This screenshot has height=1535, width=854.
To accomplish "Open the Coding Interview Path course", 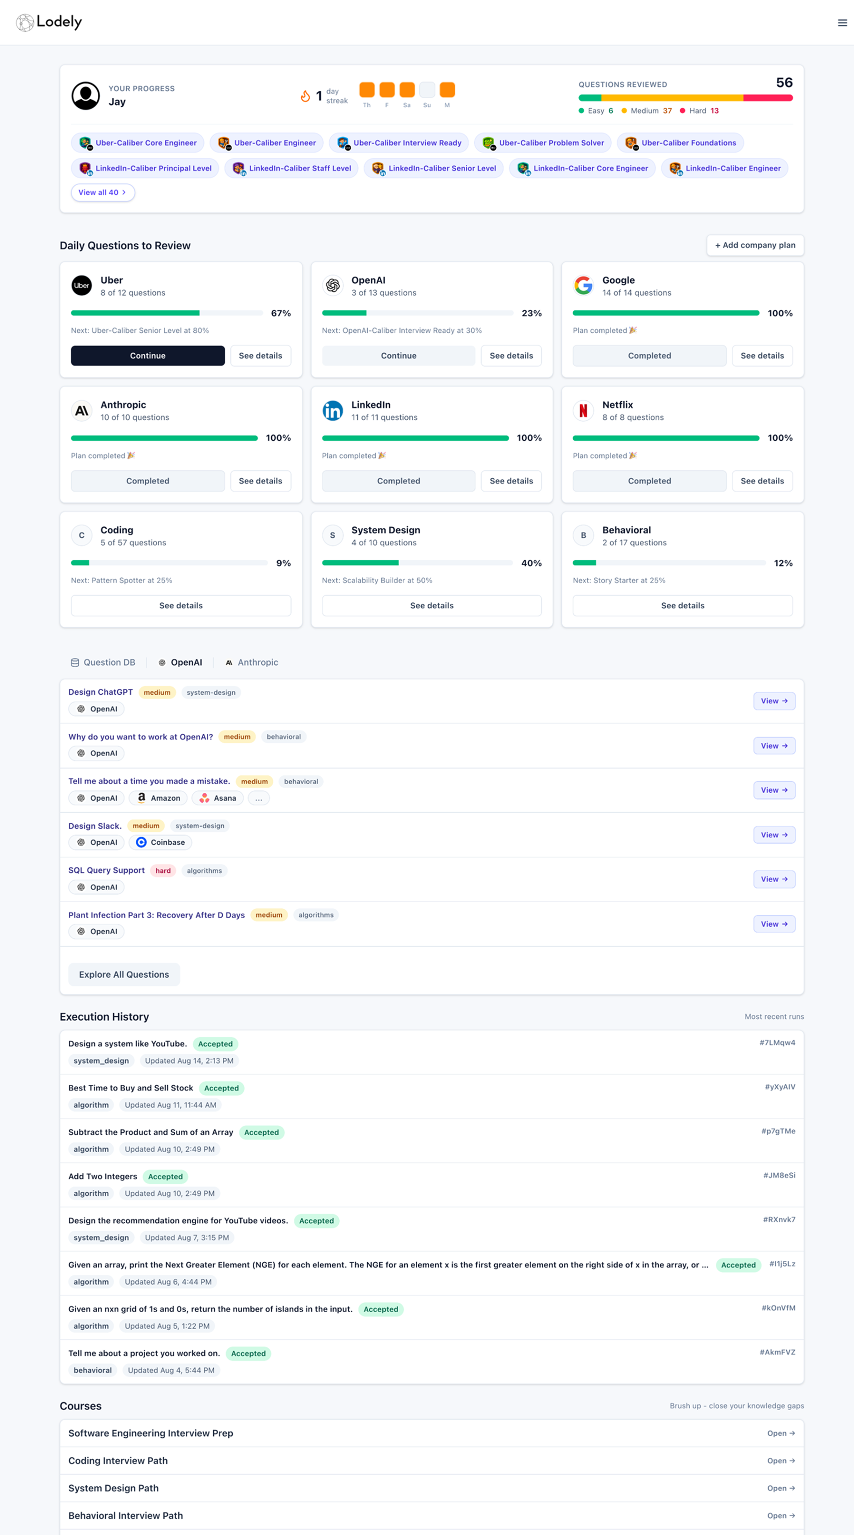I will 432,1461.
